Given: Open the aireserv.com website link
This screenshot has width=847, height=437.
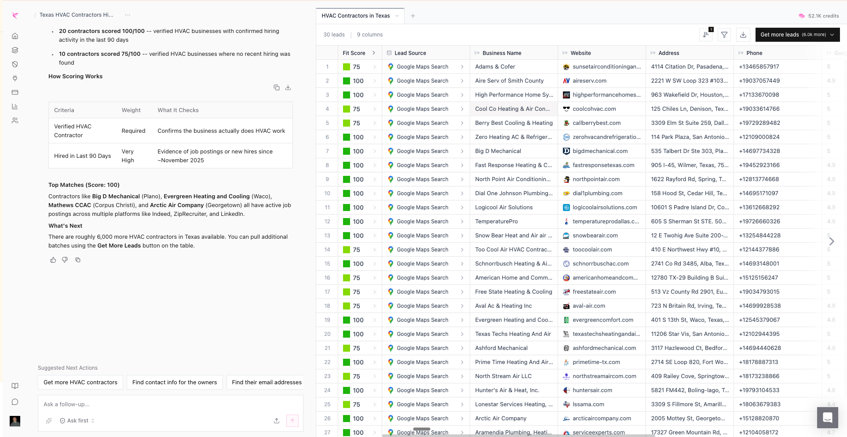Looking at the screenshot, I should pos(589,80).
